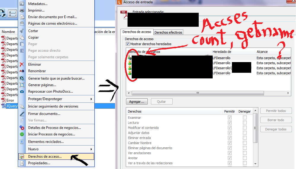Click rights list scroll-down arrow
The width and height of the screenshot is (296, 169).
[x=255, y=164]
